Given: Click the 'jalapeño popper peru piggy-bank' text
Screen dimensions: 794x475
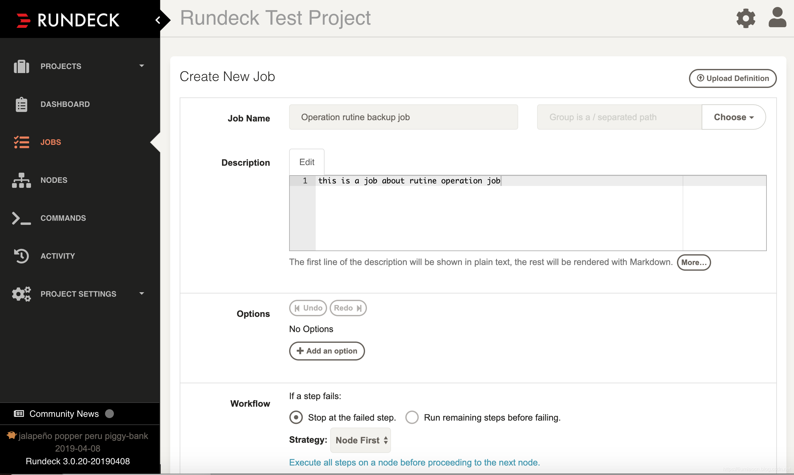Looking at the screenshot, I should 83,436.
